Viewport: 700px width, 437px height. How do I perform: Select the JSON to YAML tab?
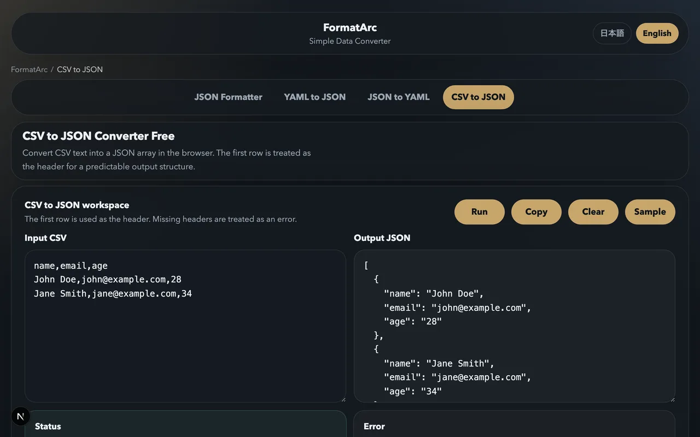coord(399,97)
